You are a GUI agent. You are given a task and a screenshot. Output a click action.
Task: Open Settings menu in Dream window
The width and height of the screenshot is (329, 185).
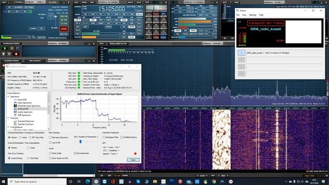tap(252, 15)
